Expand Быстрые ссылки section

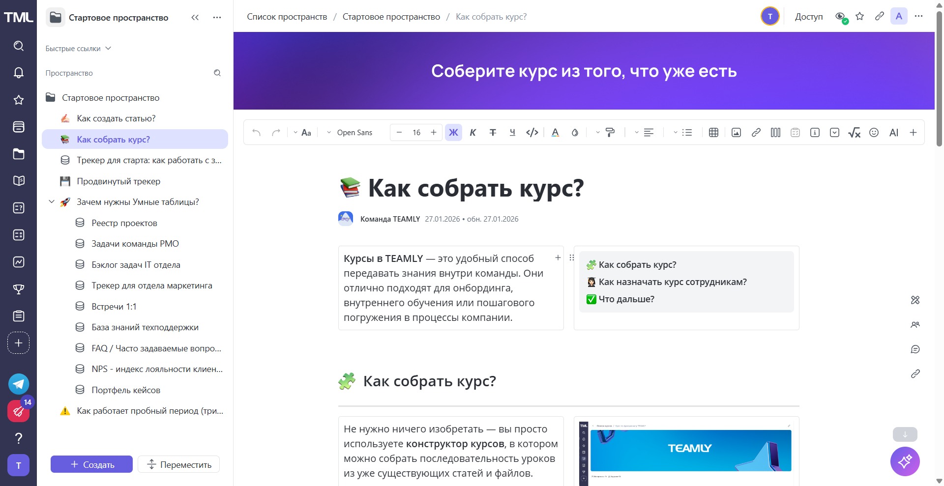78,48
